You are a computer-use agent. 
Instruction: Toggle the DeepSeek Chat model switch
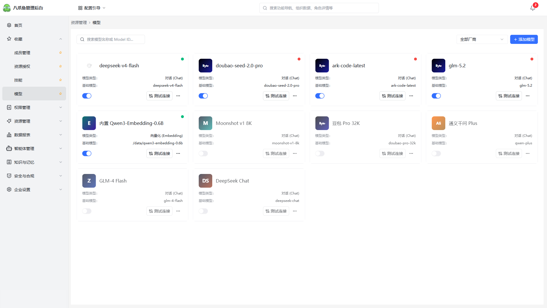[x=203, y=211]
